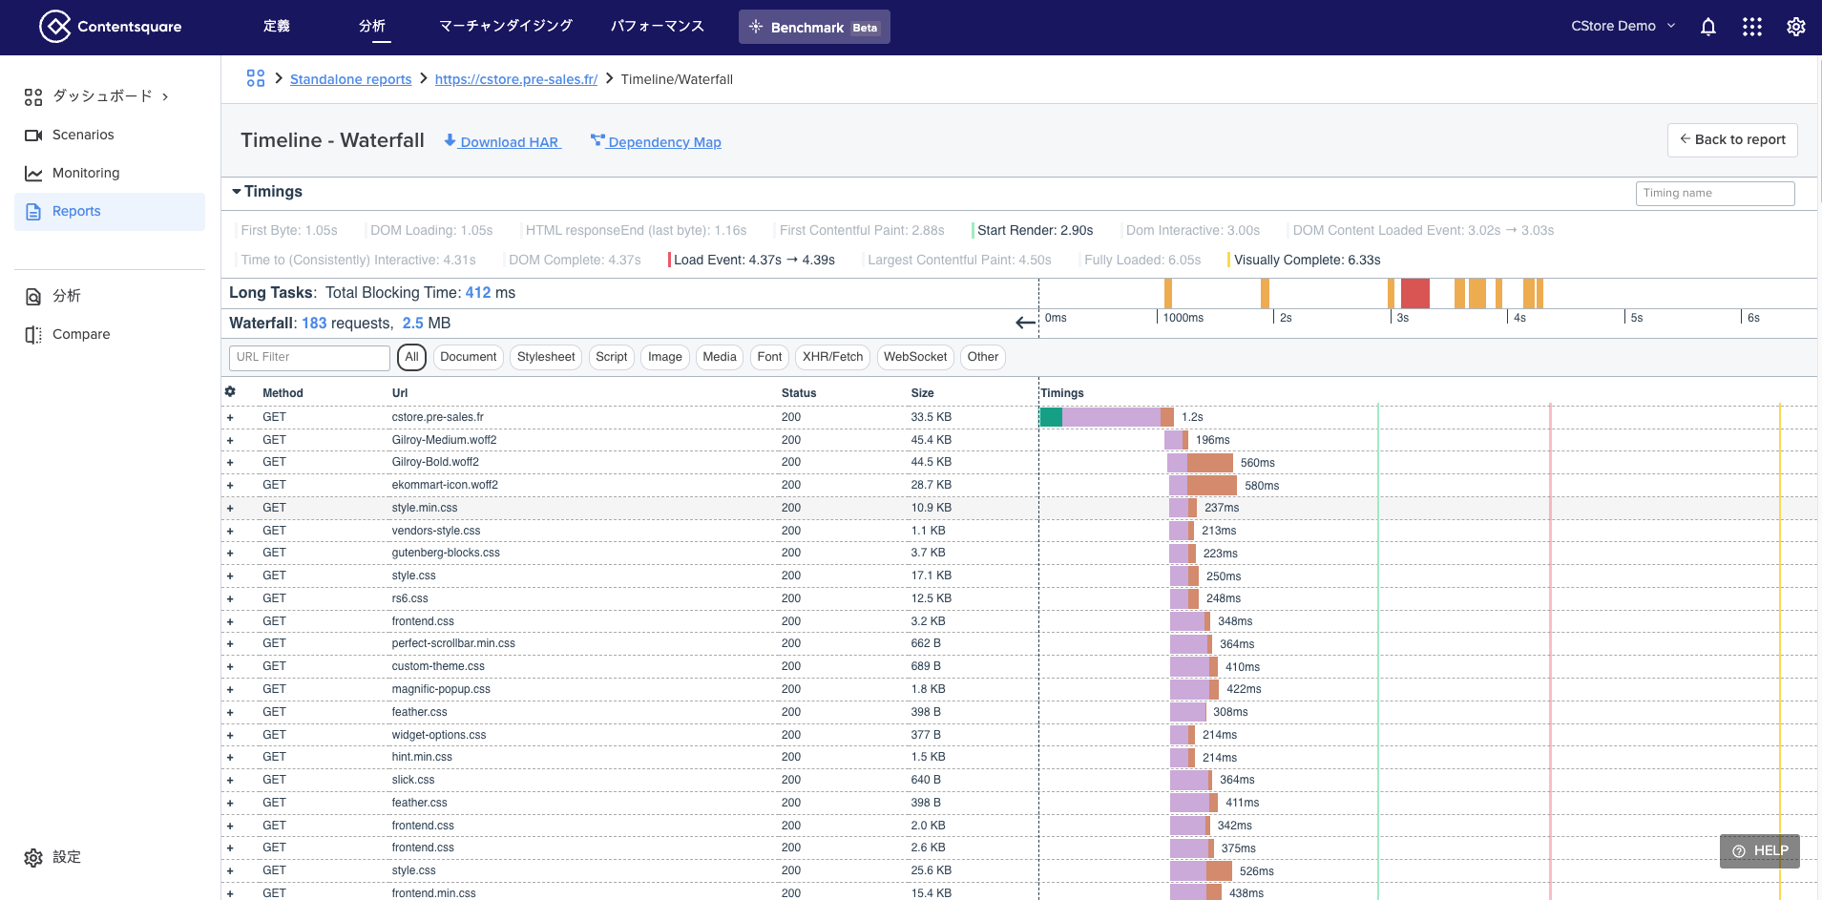Toggle the Visually Complete timing marker
This screenshot has height=900, width=1822.
coord(1306,260)
